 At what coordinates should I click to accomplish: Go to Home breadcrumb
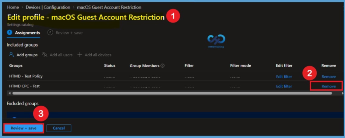[x=13, y=7]
